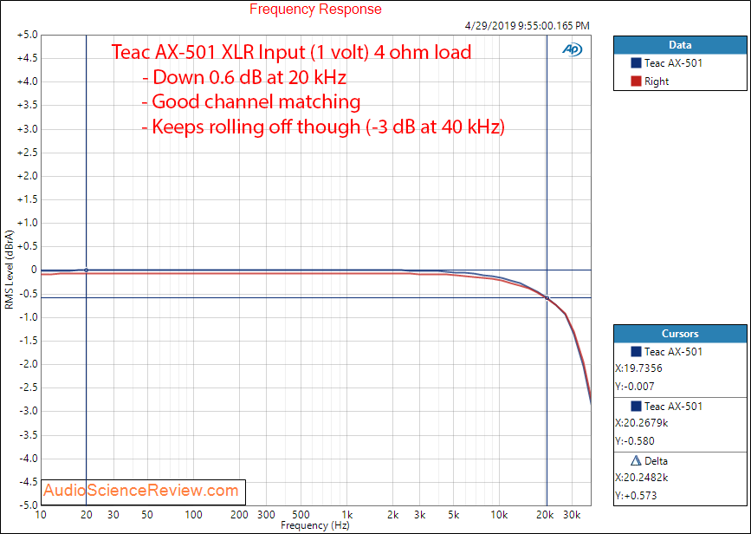This screenshot has width=751, height=534.
Task: Click the blue swatch above X:19.7356 cursor readout
Action: (x=636, y=351)
